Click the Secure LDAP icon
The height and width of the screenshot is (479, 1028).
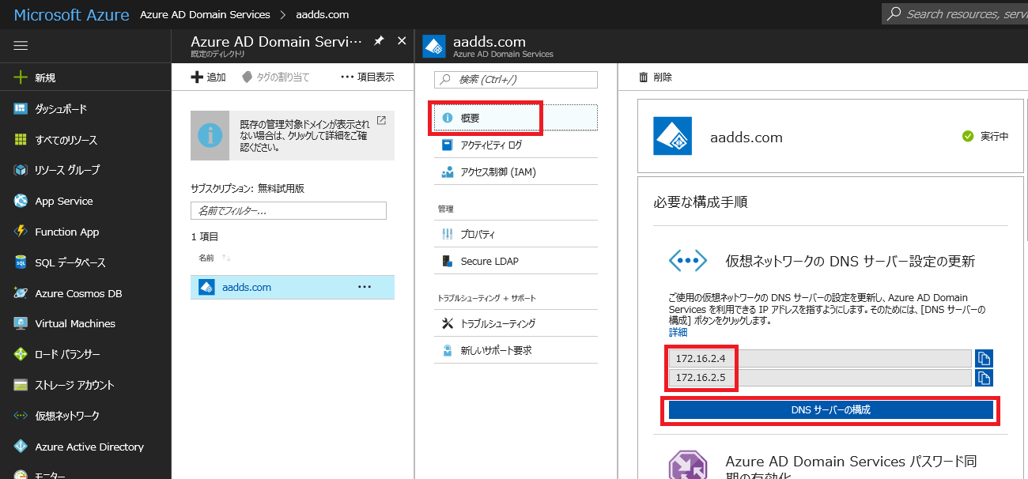point(447,261)
